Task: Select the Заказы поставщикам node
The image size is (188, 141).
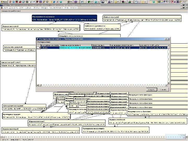Action: click(x=19, y=49)
